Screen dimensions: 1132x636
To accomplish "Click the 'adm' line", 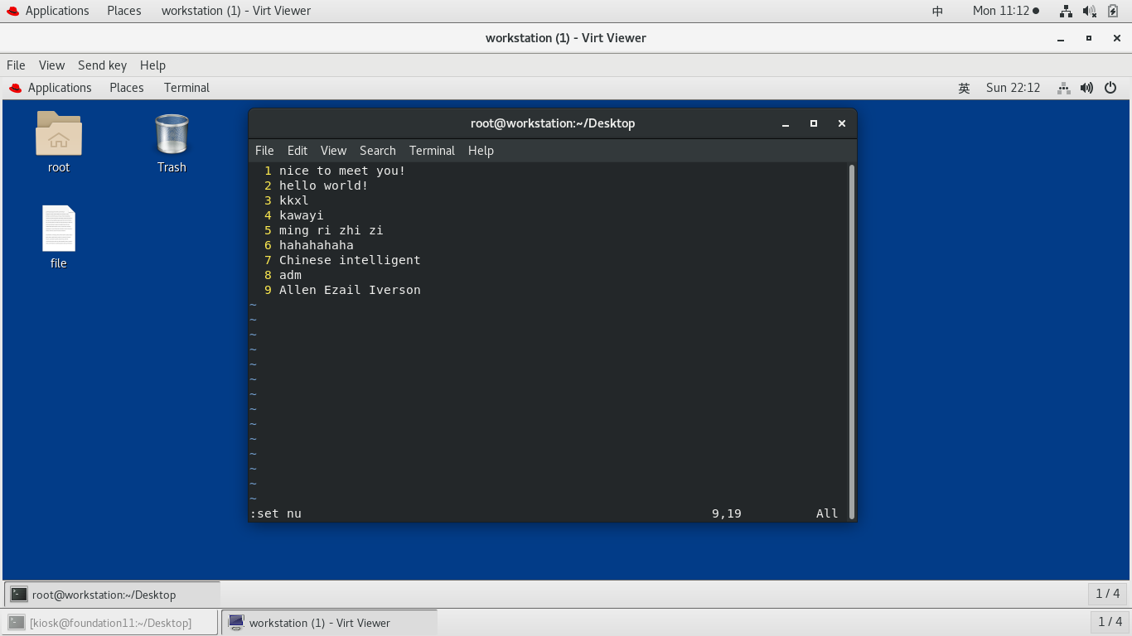I will pyautogui.click(x=290, y=275).
